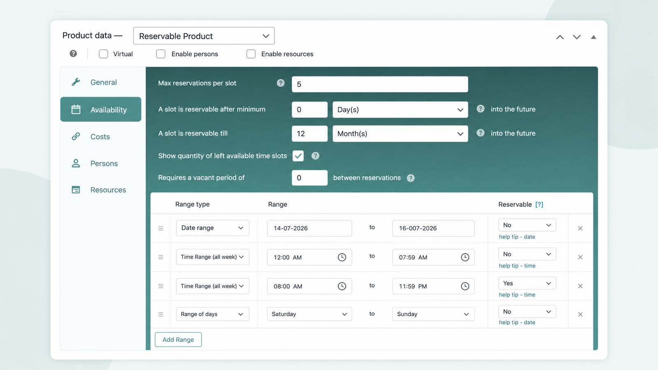Viewport: 658px width, 370px height.
Task: Open the Date range type dropdown
Action: (213, 228)
